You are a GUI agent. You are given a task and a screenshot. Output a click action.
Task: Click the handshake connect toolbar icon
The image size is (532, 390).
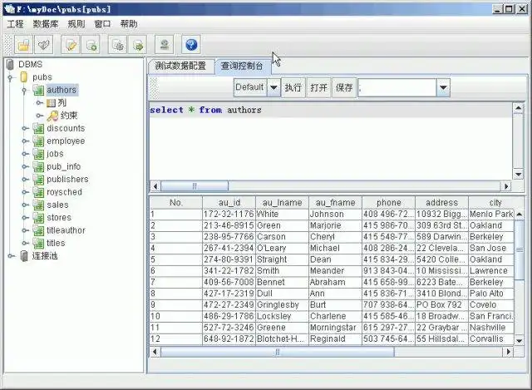44,44
